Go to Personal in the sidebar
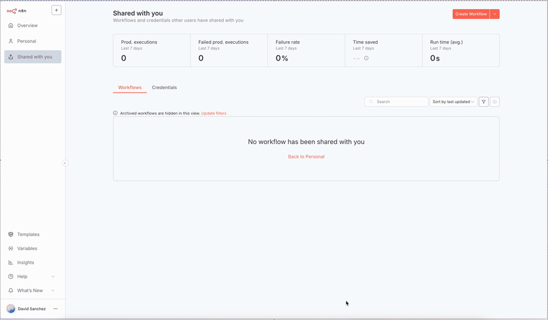 pyautogui.click(x=27, y=41)
